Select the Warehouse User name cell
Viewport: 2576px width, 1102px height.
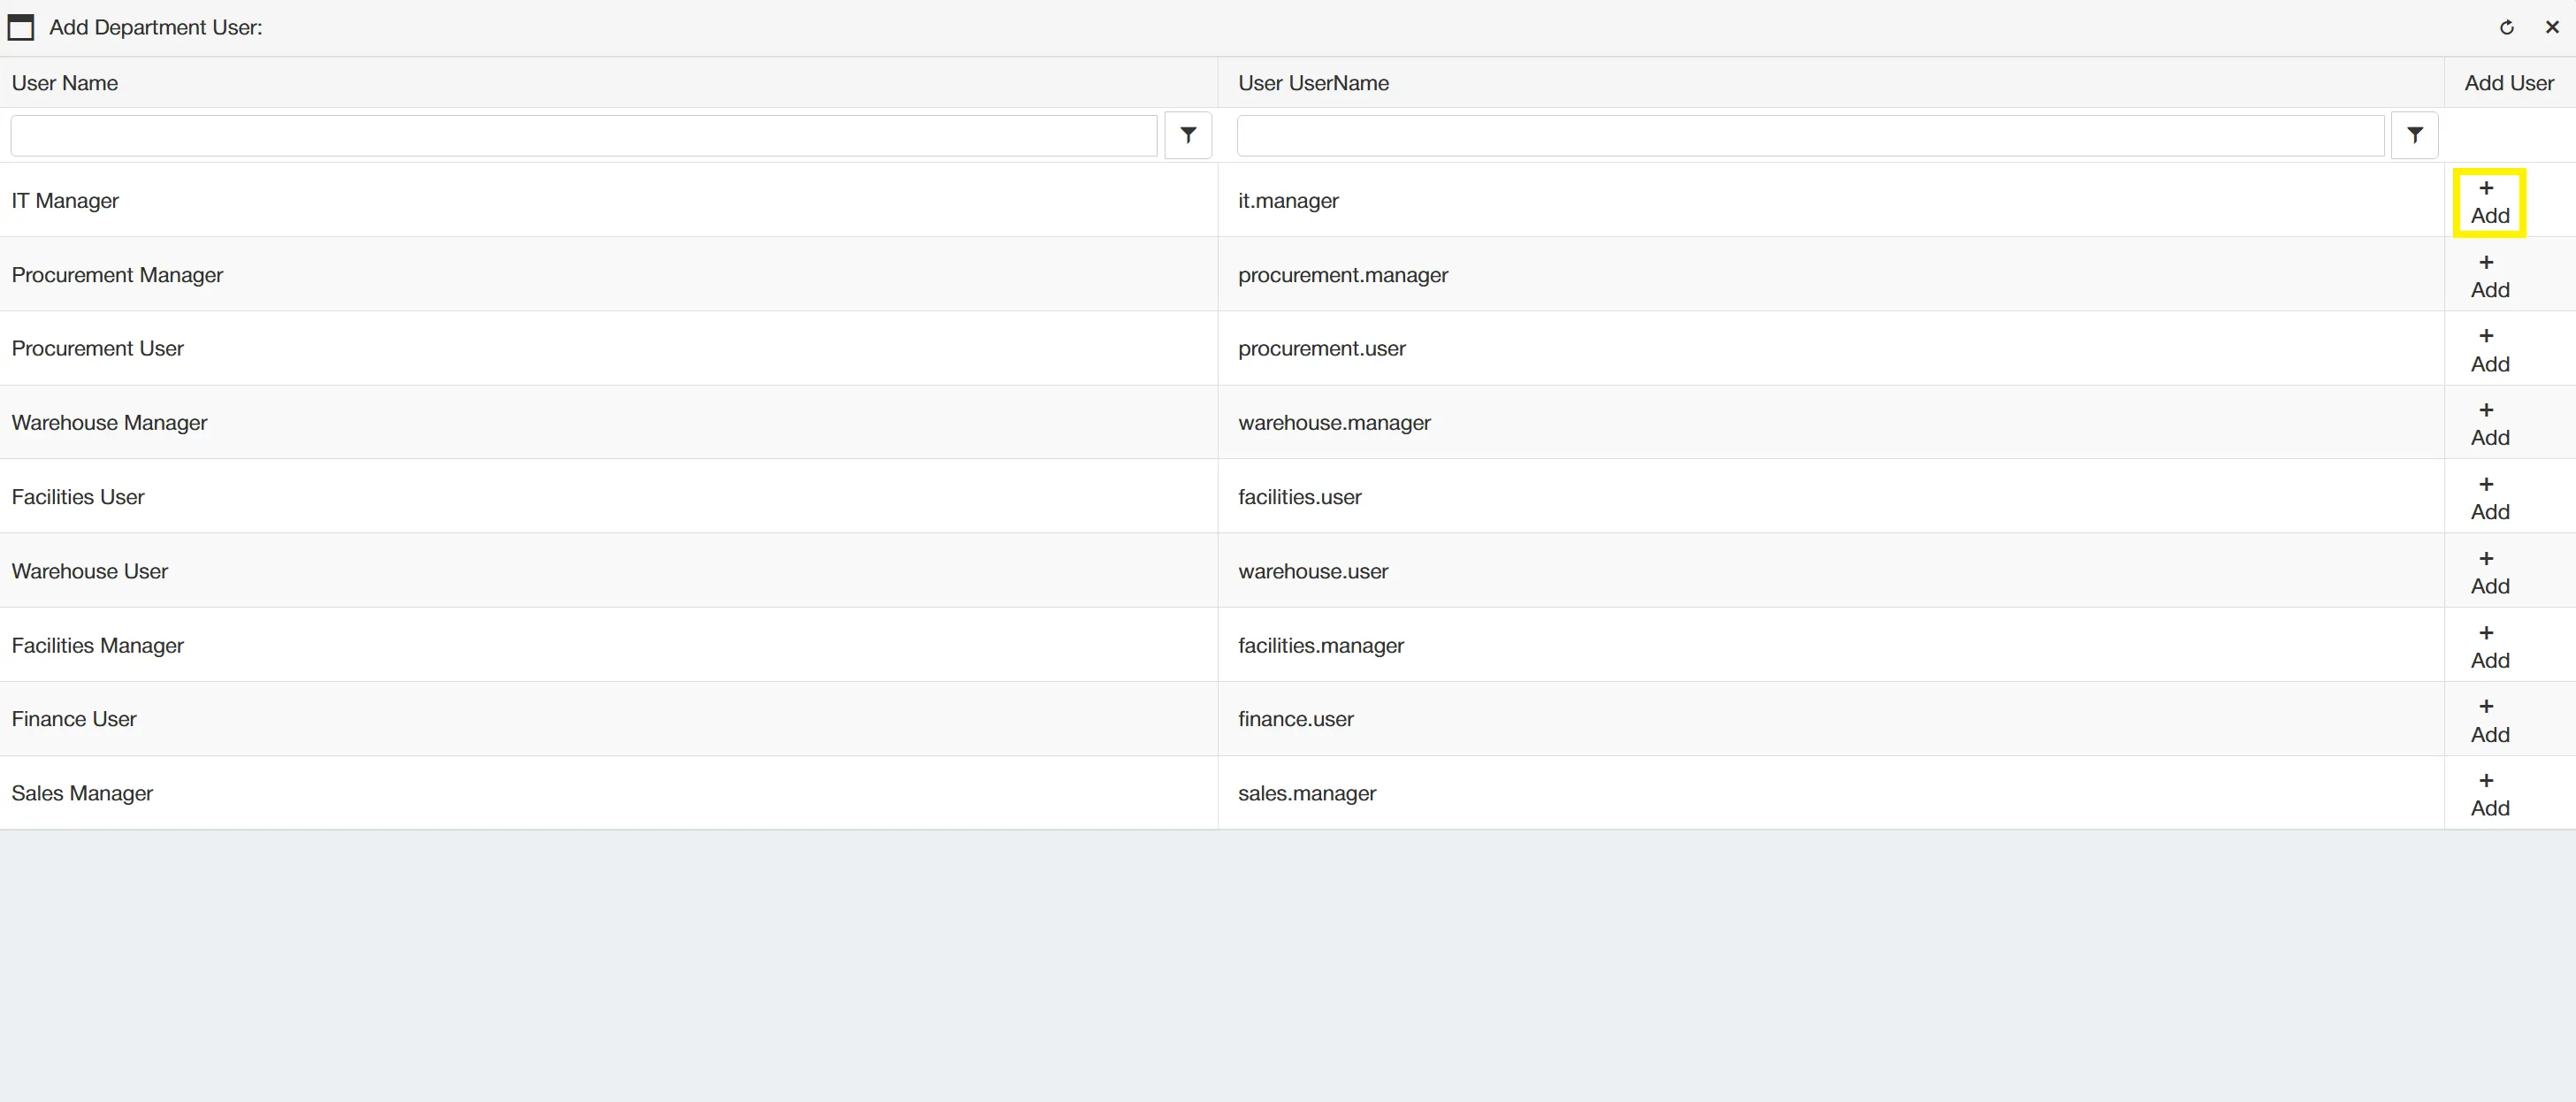tap(608, 570)
